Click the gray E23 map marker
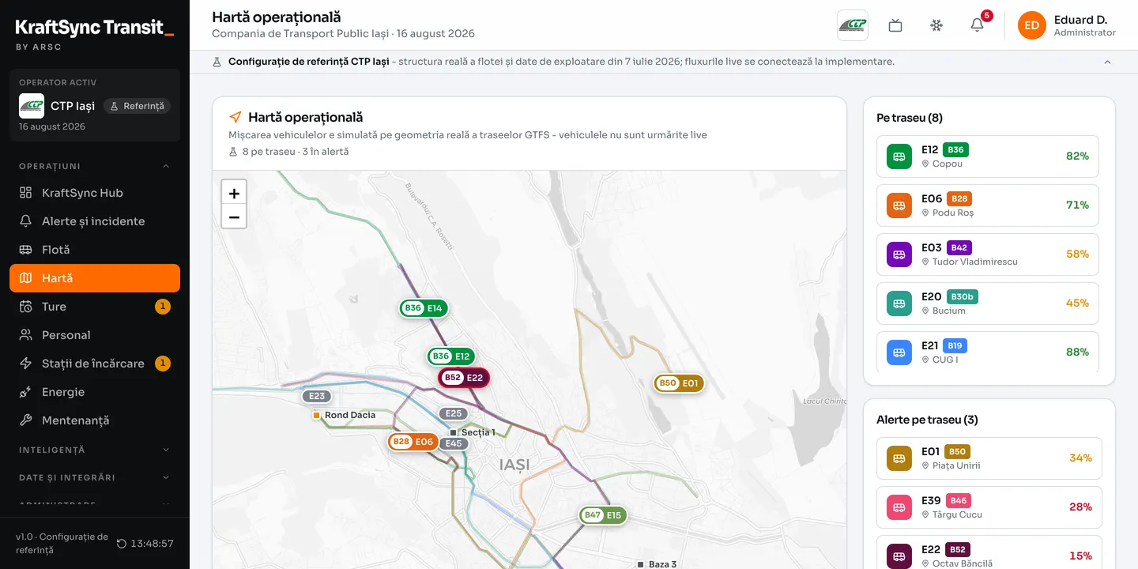The height and width of the screenshot is (569, 1138). (x=317, y=397)
